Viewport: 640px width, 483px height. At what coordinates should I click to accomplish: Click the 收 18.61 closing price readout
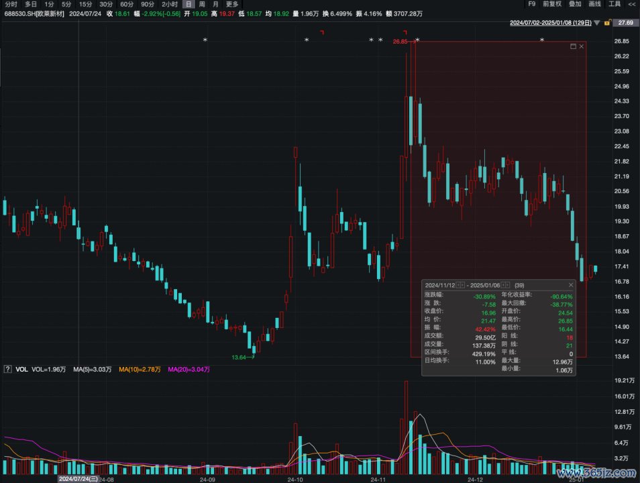pyautogui.click(x=118, y=13)
